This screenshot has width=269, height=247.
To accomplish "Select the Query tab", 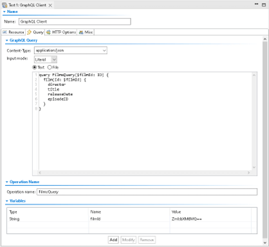I will click(35, 32).
